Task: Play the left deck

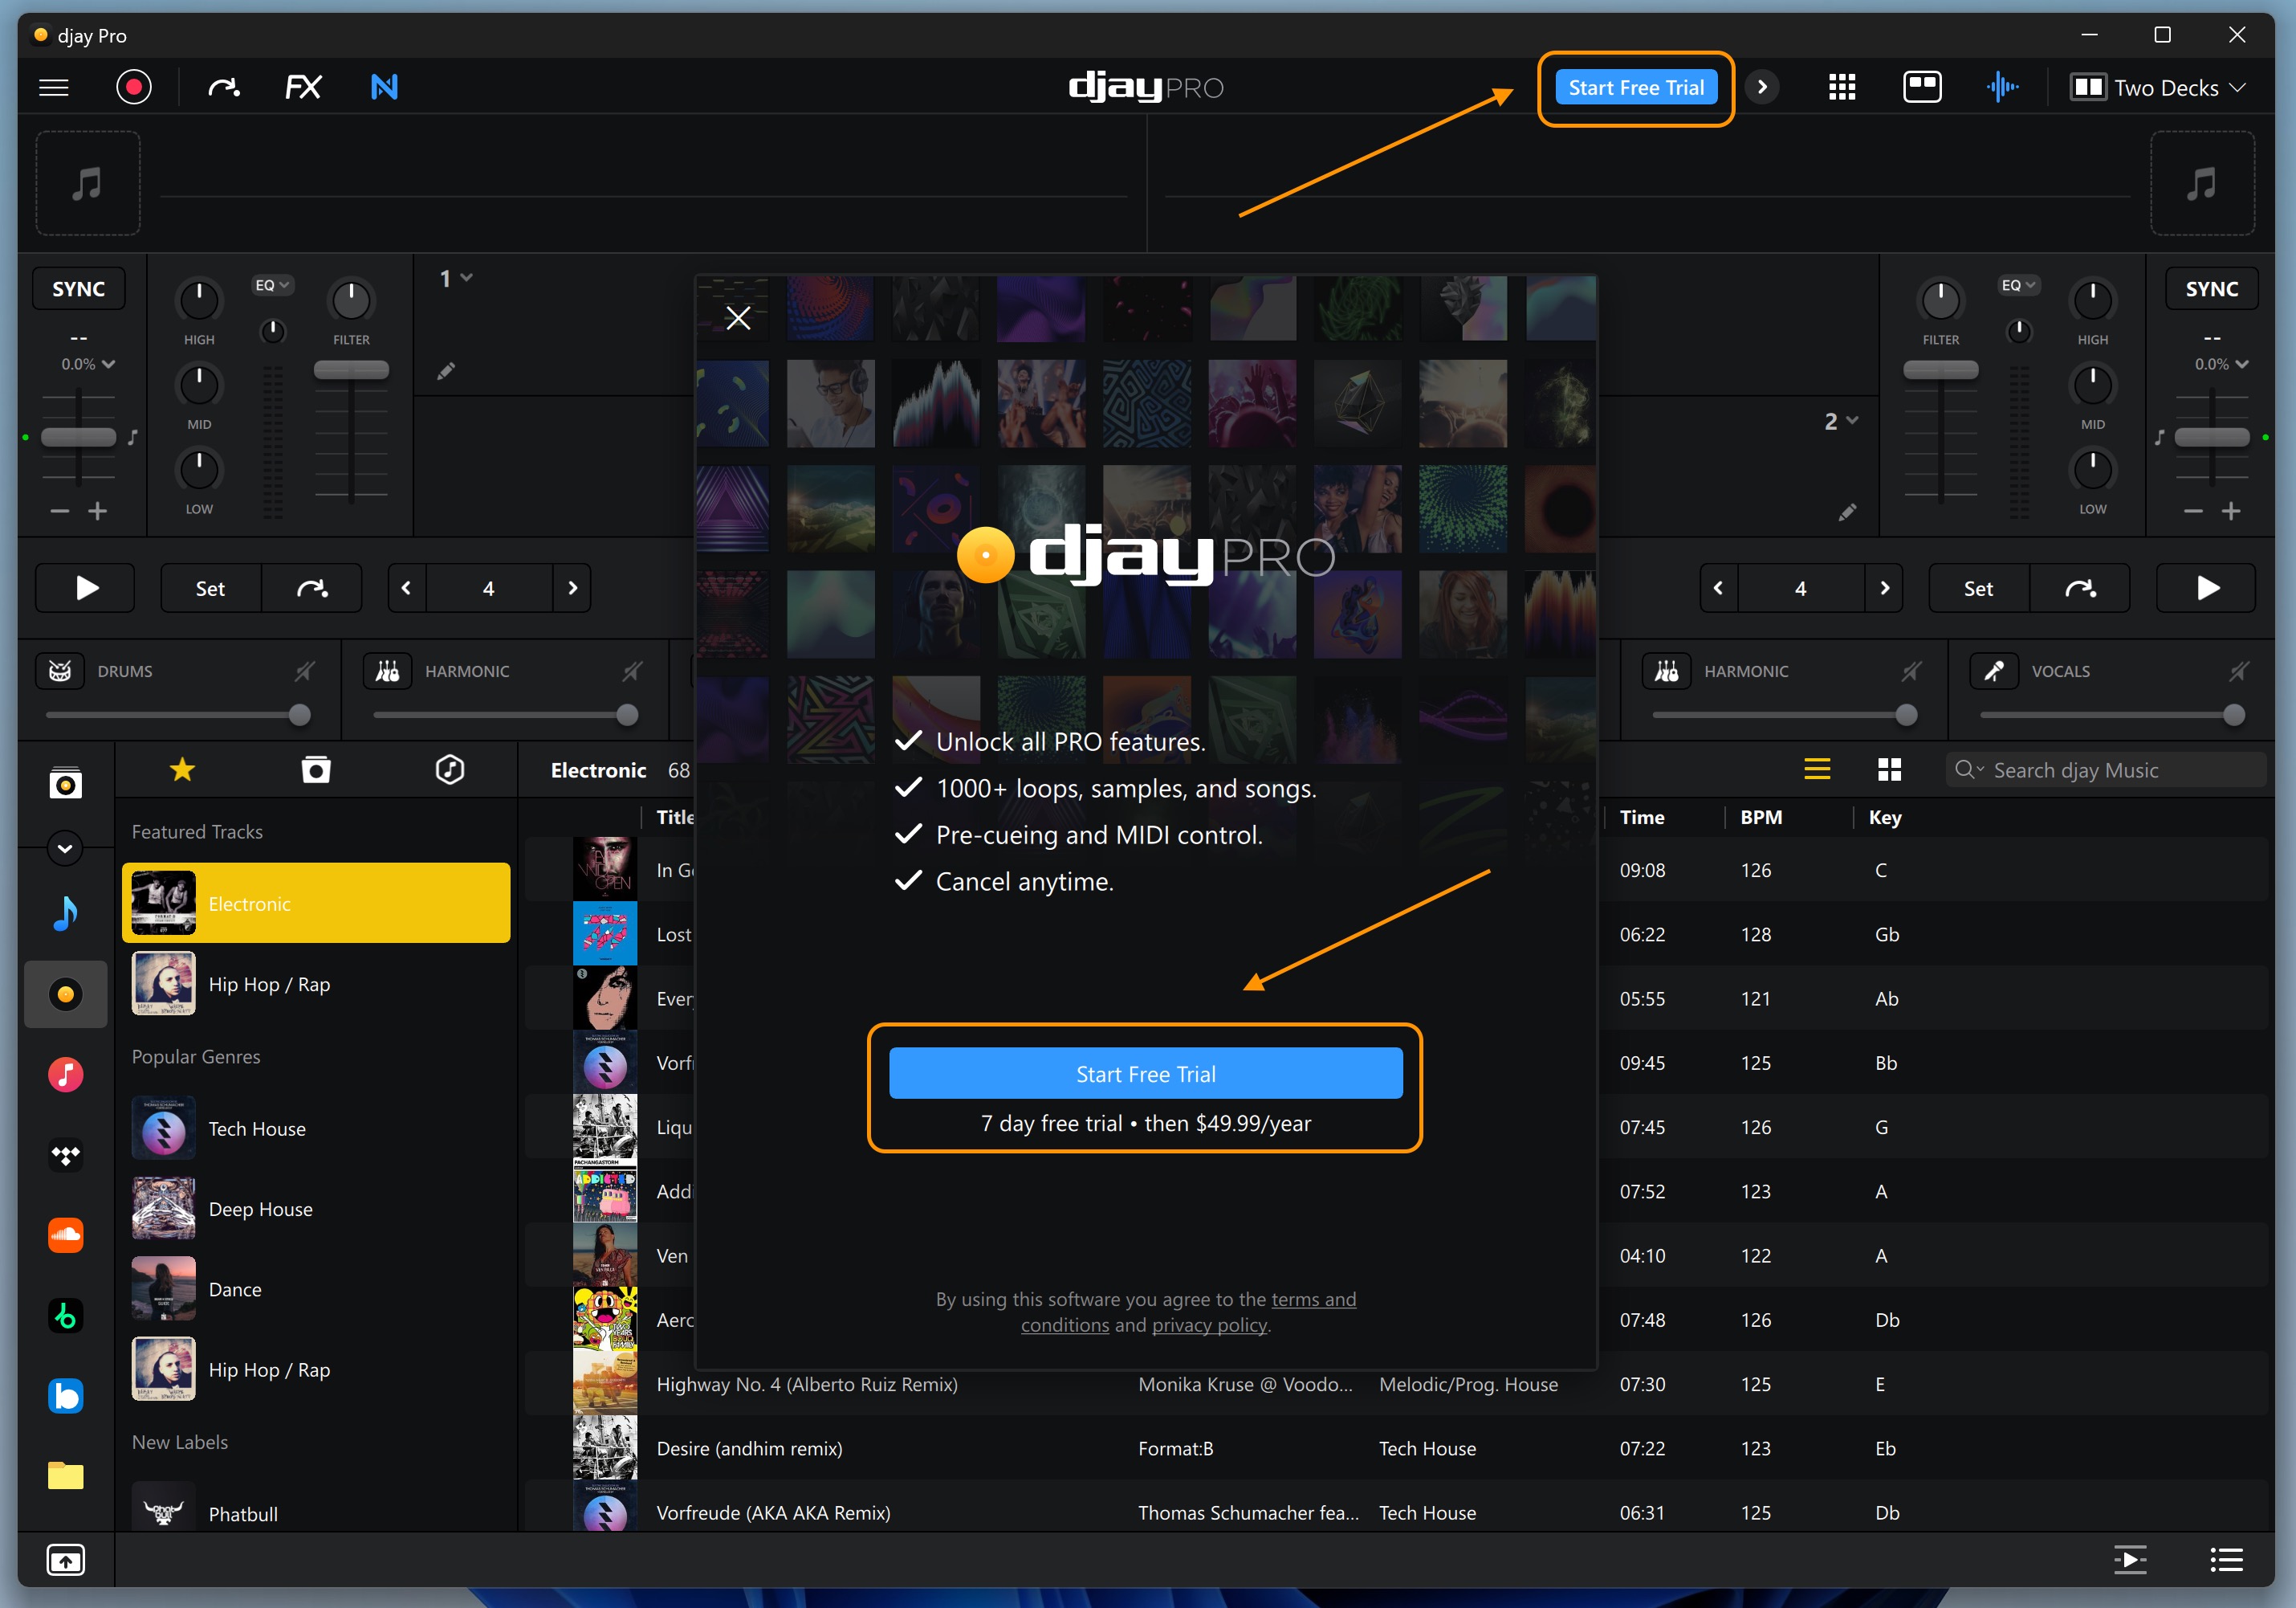Action: (x=85, y=589)
